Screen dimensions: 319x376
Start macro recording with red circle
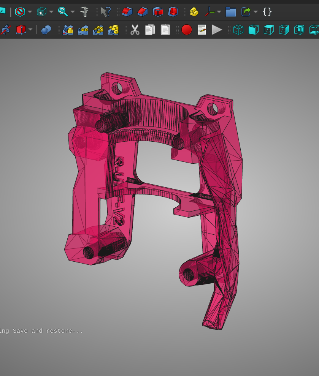point(187,30)
